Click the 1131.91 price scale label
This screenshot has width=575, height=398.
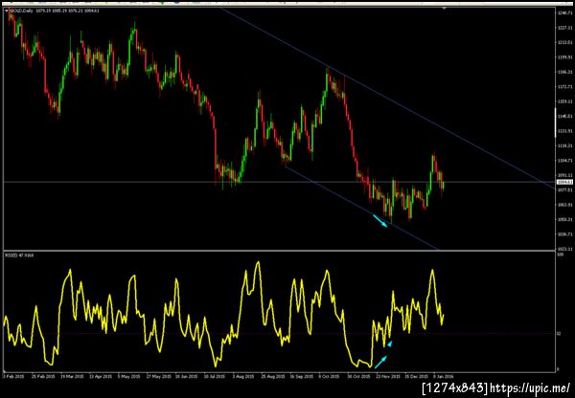[x=566, y=131]
